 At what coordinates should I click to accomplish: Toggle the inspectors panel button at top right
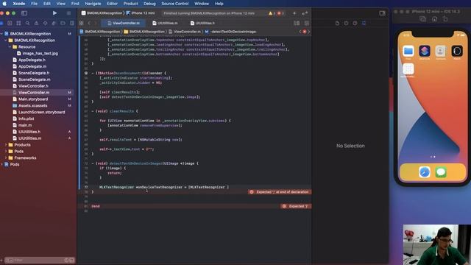(x=382, y=13)
